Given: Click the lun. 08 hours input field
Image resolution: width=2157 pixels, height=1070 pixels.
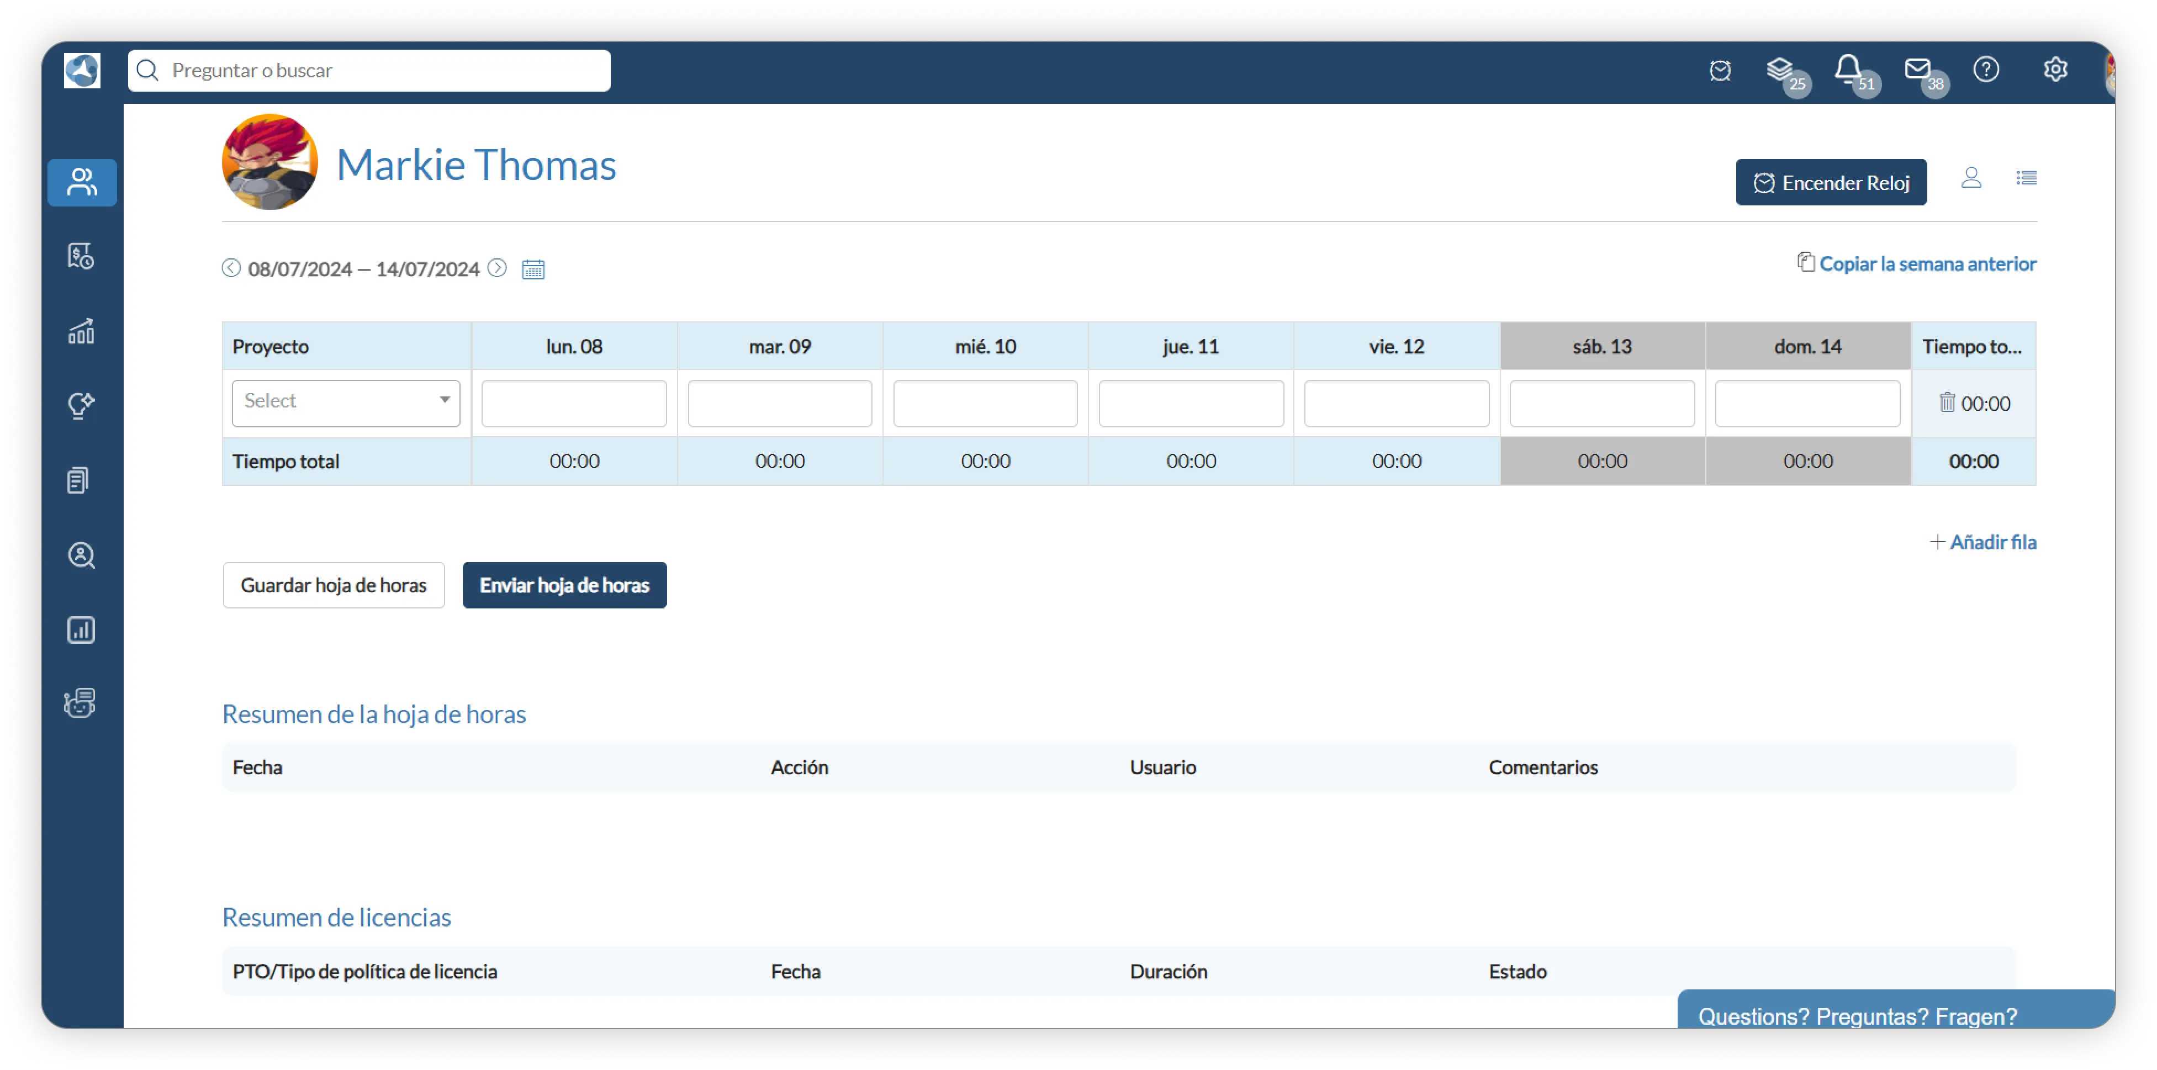Looking at the screenshot, I should (x=574, y=402).
